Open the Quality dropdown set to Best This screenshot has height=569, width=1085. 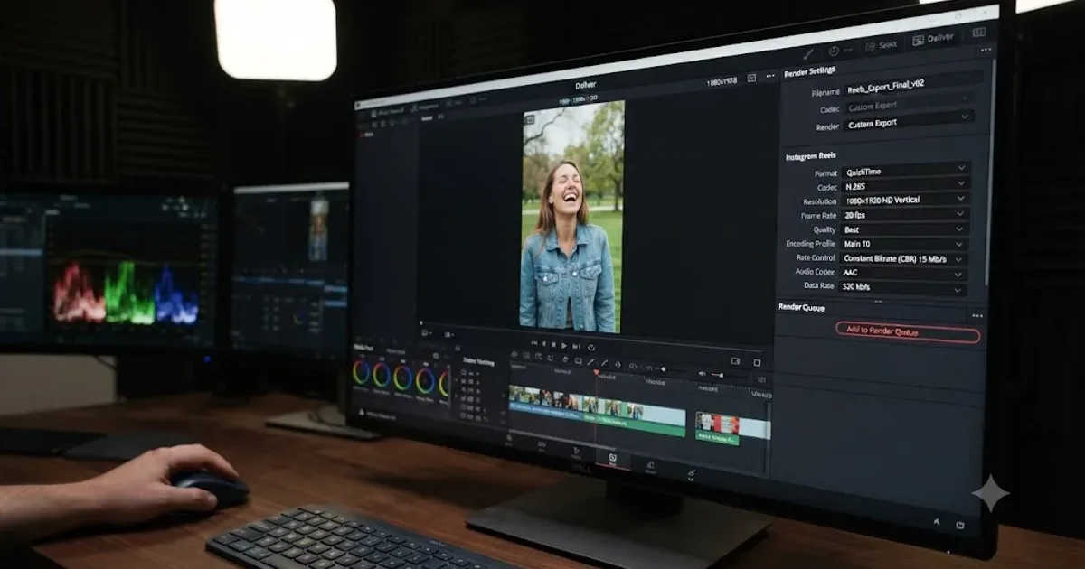905,229
